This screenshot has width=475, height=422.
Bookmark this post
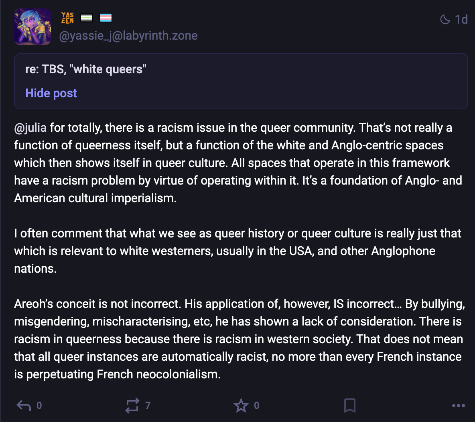[349, 406]
